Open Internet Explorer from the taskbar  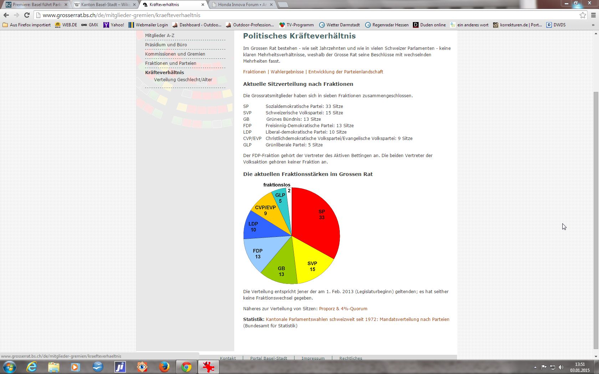[x=32, y=367]
